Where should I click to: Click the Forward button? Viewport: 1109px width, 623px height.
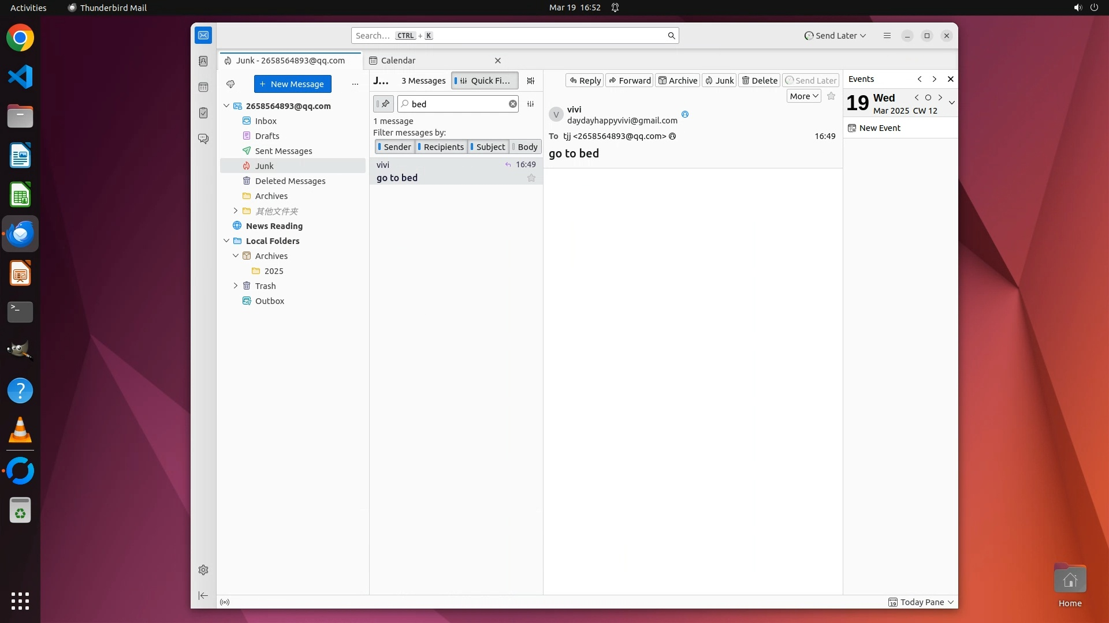[629, 81]
